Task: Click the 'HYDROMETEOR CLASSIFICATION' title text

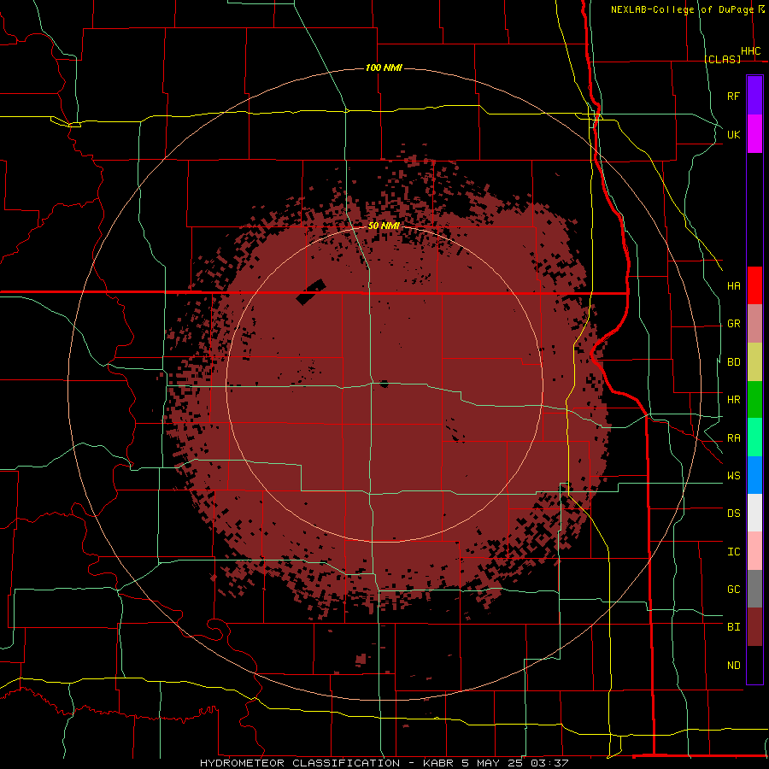Action: click(x=300, y=763)
